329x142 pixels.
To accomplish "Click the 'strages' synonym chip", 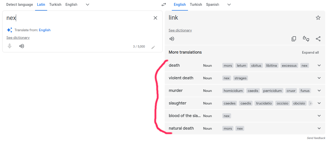I will point(240,78).
